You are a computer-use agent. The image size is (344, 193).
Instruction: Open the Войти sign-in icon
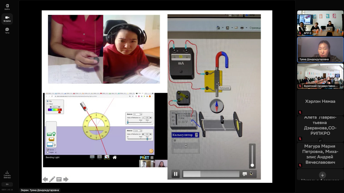coord(7,7)
